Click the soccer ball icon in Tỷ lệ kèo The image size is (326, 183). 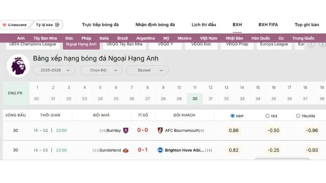(57, 25)
